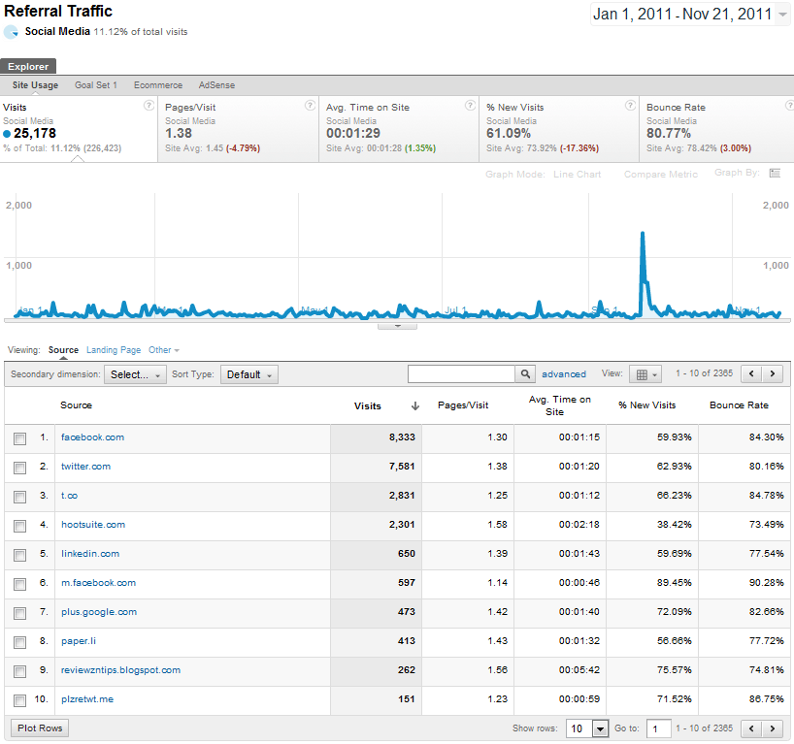The height and width of the screenshot is (744, 794).
Task: Check the facebook.com row checkbox
Action: click(20, 438)
